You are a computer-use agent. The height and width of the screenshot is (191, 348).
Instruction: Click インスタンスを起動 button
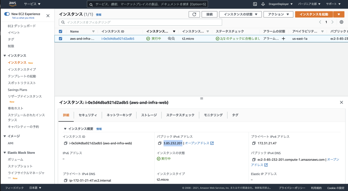click(314, 14)
